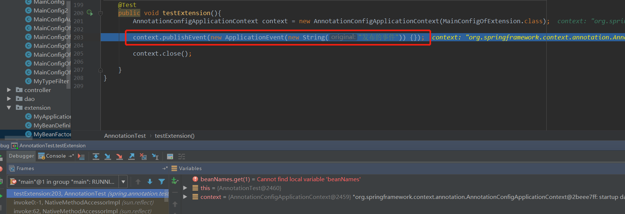The width and height of the screenshot is (625, 214).
Task: Select MyTypeFilter in project tree
Action: [51, 81]
